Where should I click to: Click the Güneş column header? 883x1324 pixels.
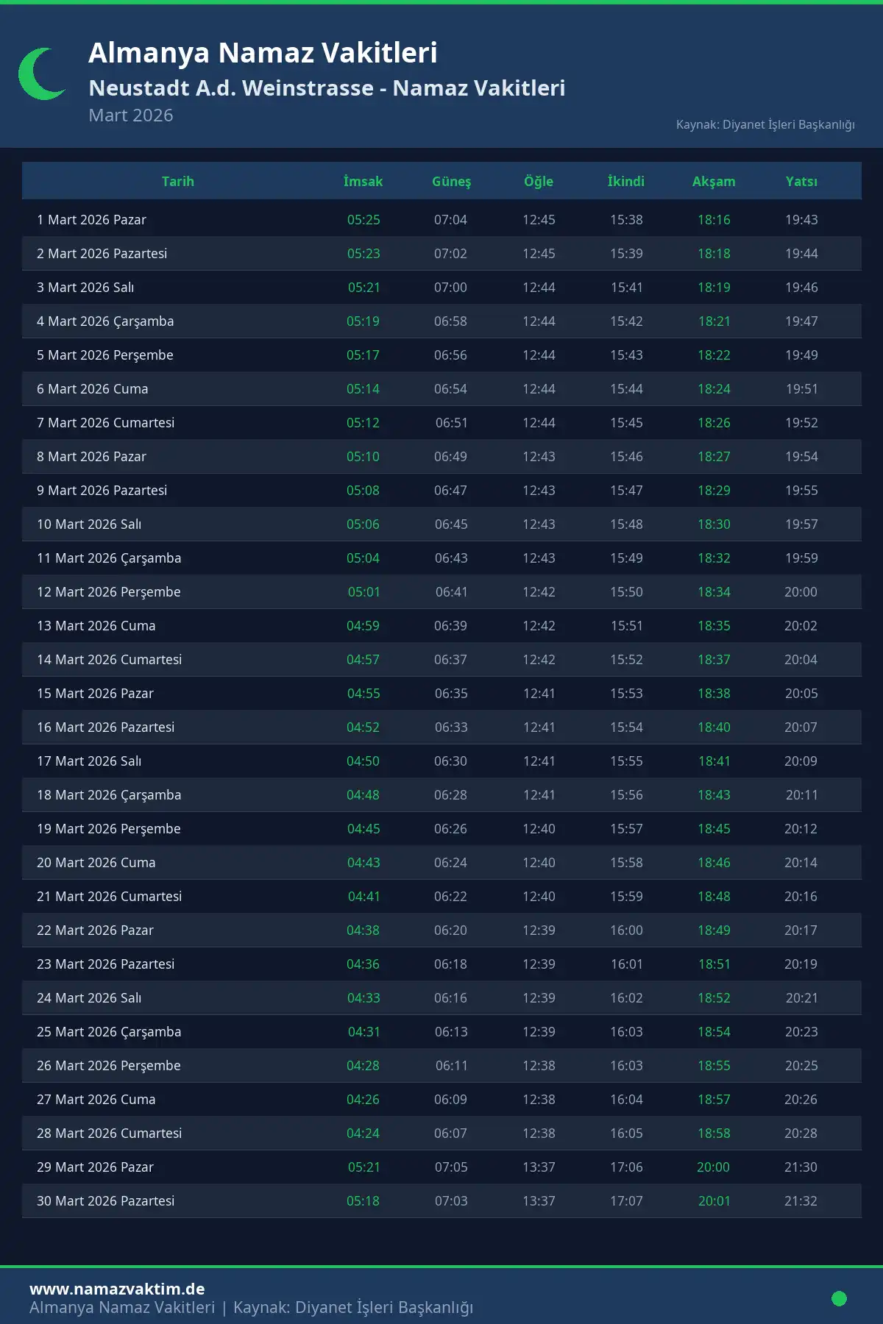coord(451,182)
